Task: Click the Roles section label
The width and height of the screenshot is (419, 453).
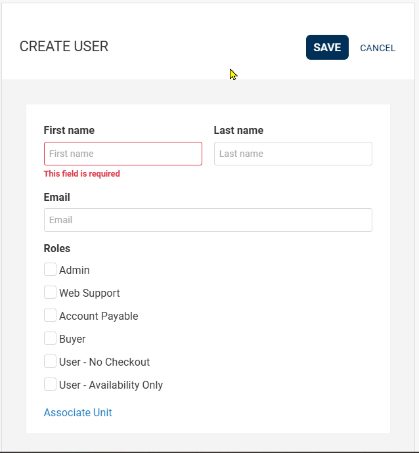Action: (57, 248)
